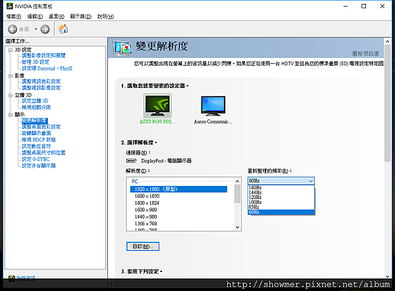Viewport: 395px width, 291px height.
Task: Go to Home via house icon
Action: click(63, 29)
